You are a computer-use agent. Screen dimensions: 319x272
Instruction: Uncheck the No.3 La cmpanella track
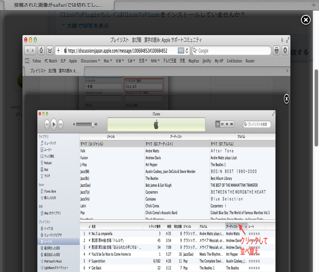tap(90, 233)
